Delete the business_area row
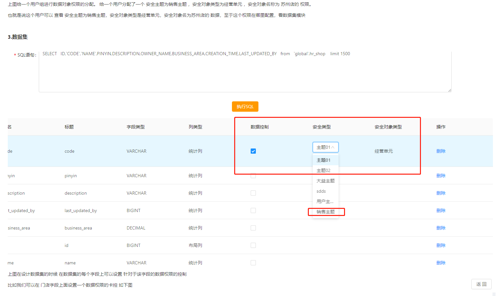This screenshot has height=296, width=502. pyautogui.click(x=441, y=228)
